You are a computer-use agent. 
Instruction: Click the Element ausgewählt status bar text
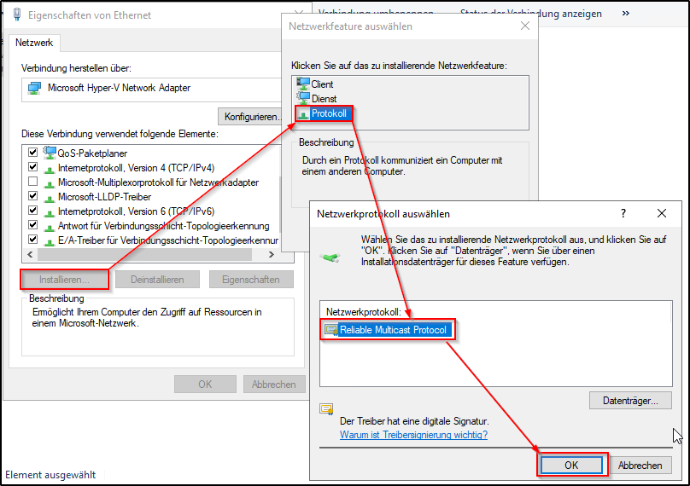tap(50, 475)
